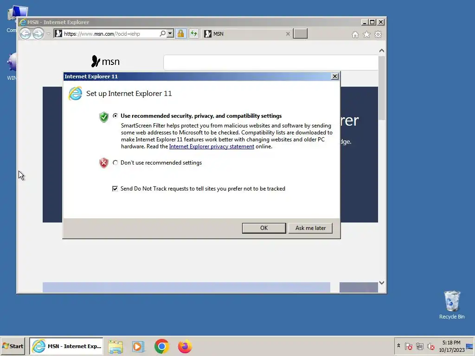
Task: Click the search magnifier in address bar
Action: click(163, 33)
